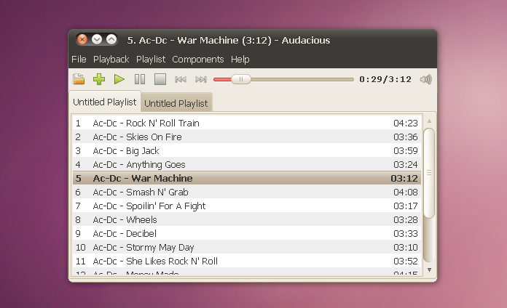This screenshot has width=507, height=308.
Task: Select the highlighted Ac-Dc - War Machine row
Action: tap(247, 178)
